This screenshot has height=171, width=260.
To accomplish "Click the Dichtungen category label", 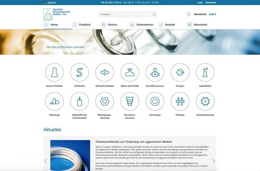I will 155,115.
